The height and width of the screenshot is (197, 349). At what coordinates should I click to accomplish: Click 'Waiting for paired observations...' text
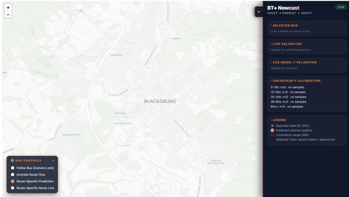pos(291,50)
